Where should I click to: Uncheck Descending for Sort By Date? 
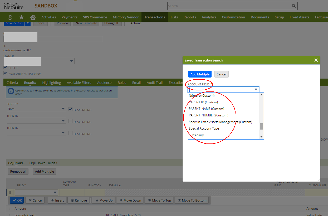(70, 109)
